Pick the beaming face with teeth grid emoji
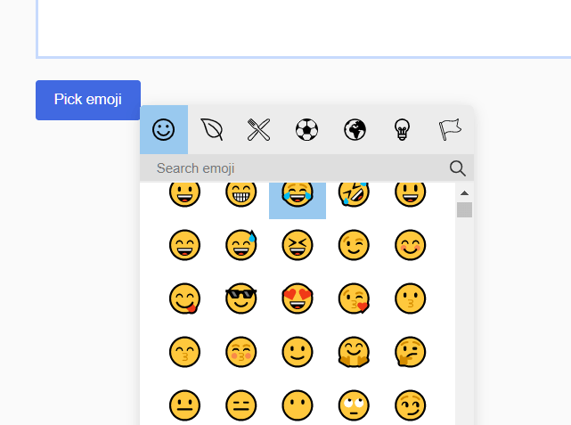This screenshot has width=571, height=425. point(241,193)
